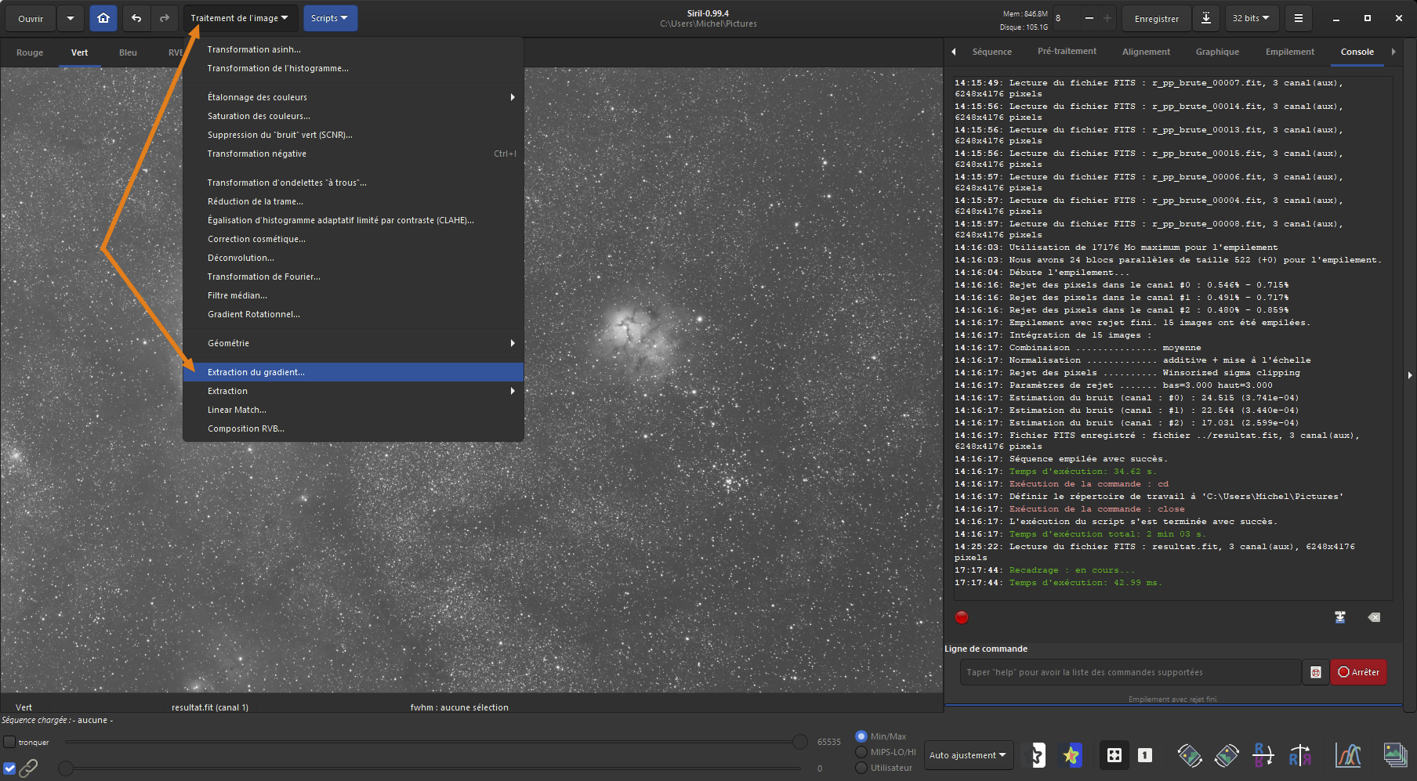Screen dimensions: 1417x781
Task: Switch to the Empilement tab
Action: [x=1289, y=52]
